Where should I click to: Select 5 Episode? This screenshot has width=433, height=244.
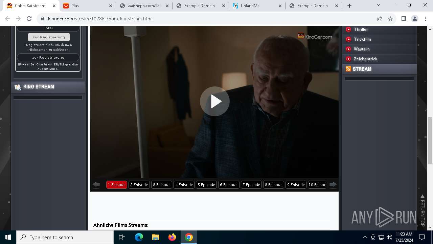[206, 185]
